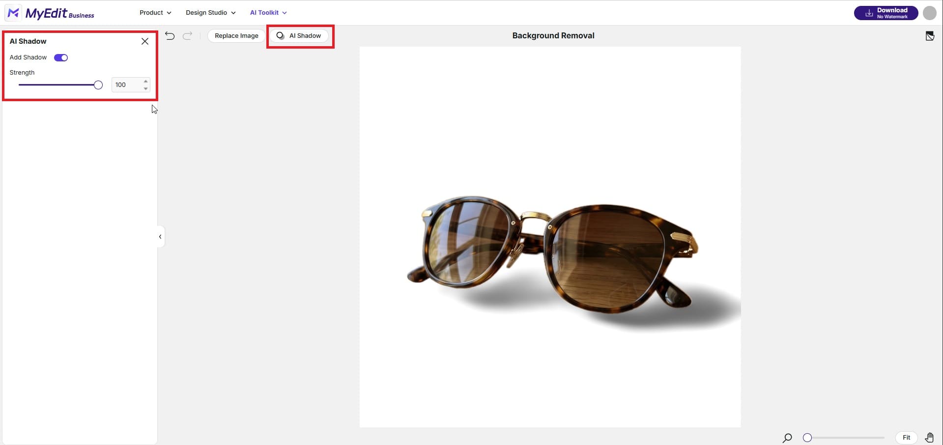Enable the Add Shadow toggle
Image resolution: width=943 pixels, height=445 pixels.
[60, 57]
